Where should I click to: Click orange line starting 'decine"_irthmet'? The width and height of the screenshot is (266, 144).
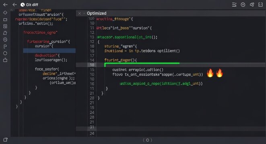[x=59, y=74]
